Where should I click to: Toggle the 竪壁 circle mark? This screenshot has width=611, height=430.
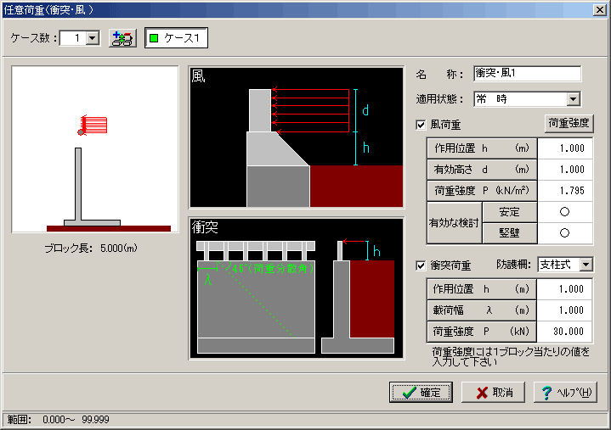coord(564,233)
